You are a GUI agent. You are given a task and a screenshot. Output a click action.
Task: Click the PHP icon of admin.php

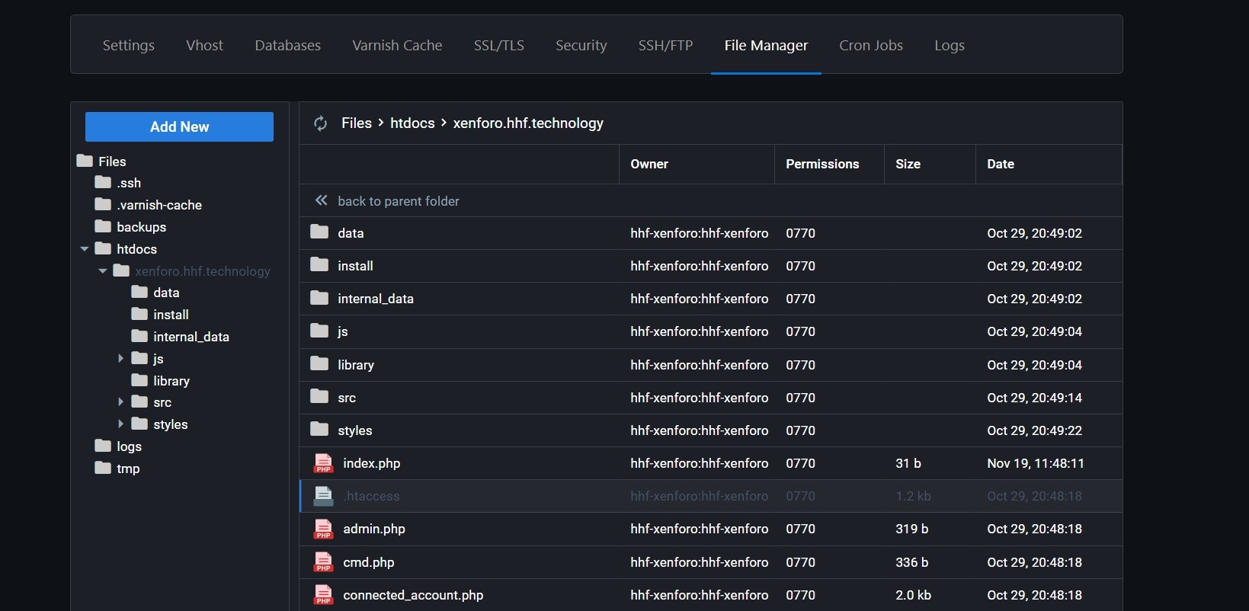click(x=323, y=529)
